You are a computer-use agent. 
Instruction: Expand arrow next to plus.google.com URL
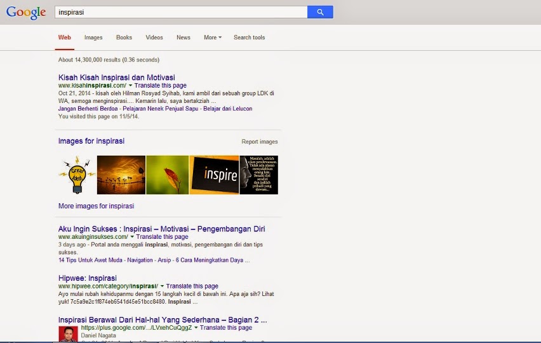pyautogui.click(x=196, y=328)
